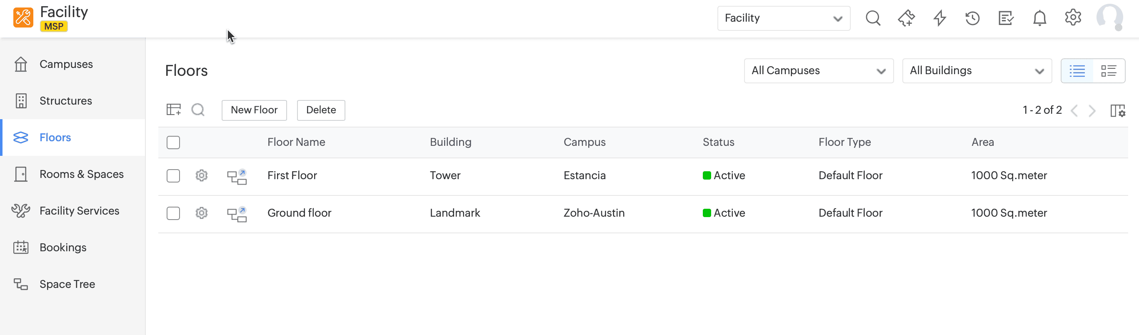This screenshot has height=335, width=1139.
Task: Check the select-all header checkbox
Action: [x=173, y=142]
